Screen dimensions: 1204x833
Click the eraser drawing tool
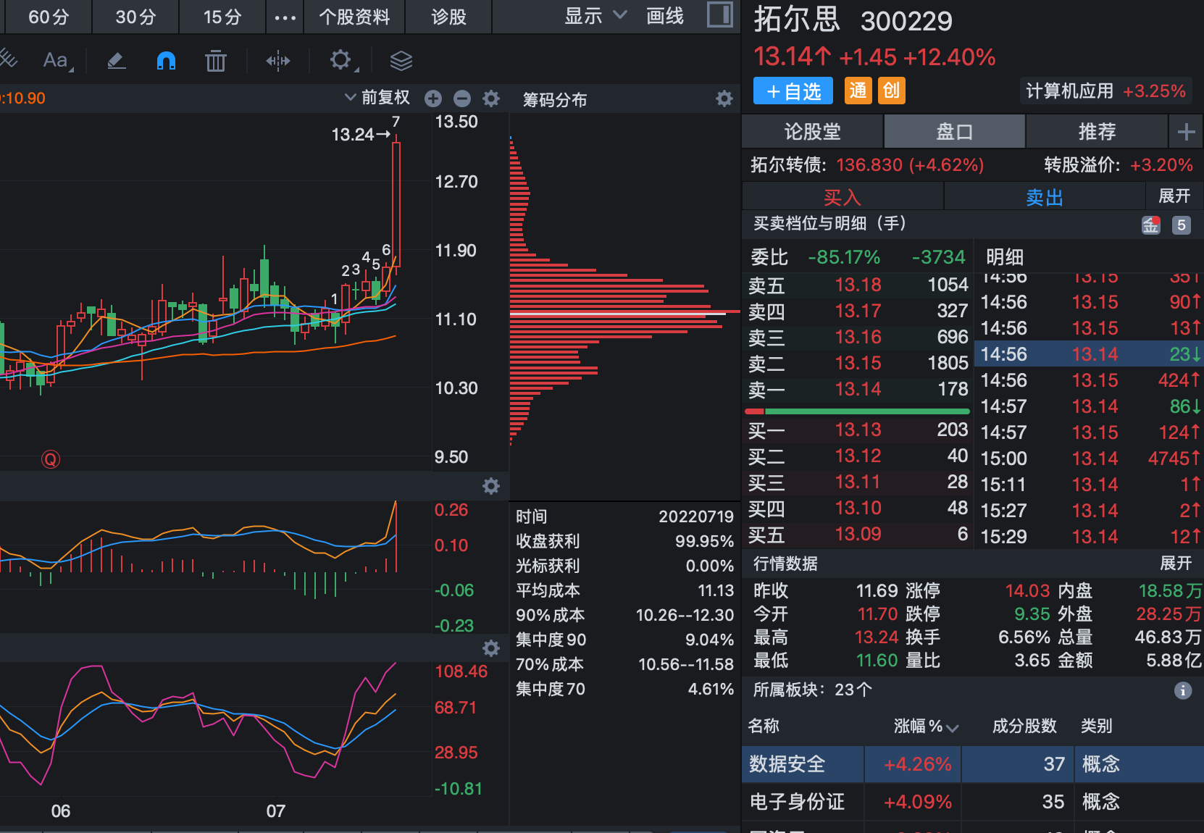(x=116, y=60)
